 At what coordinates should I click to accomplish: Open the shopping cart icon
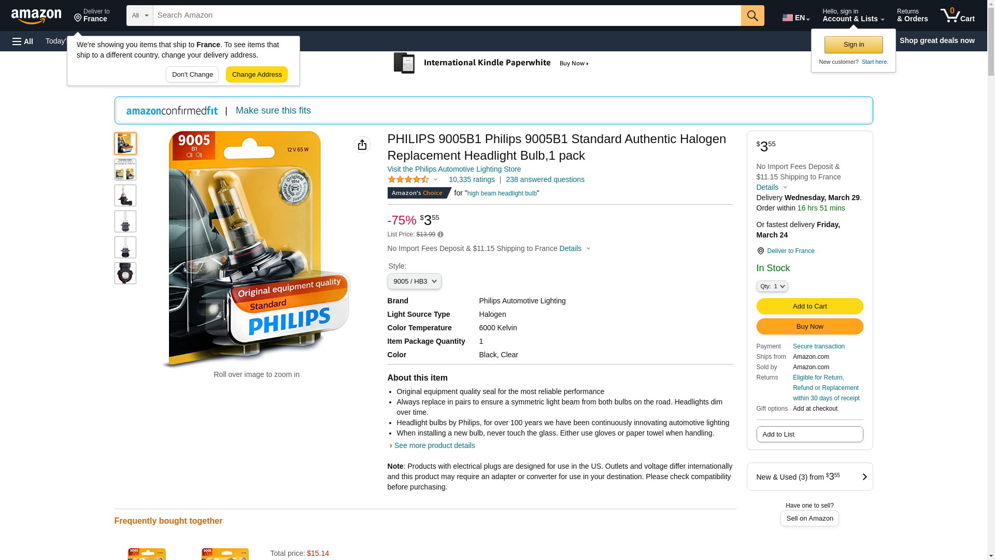[957, 16]
